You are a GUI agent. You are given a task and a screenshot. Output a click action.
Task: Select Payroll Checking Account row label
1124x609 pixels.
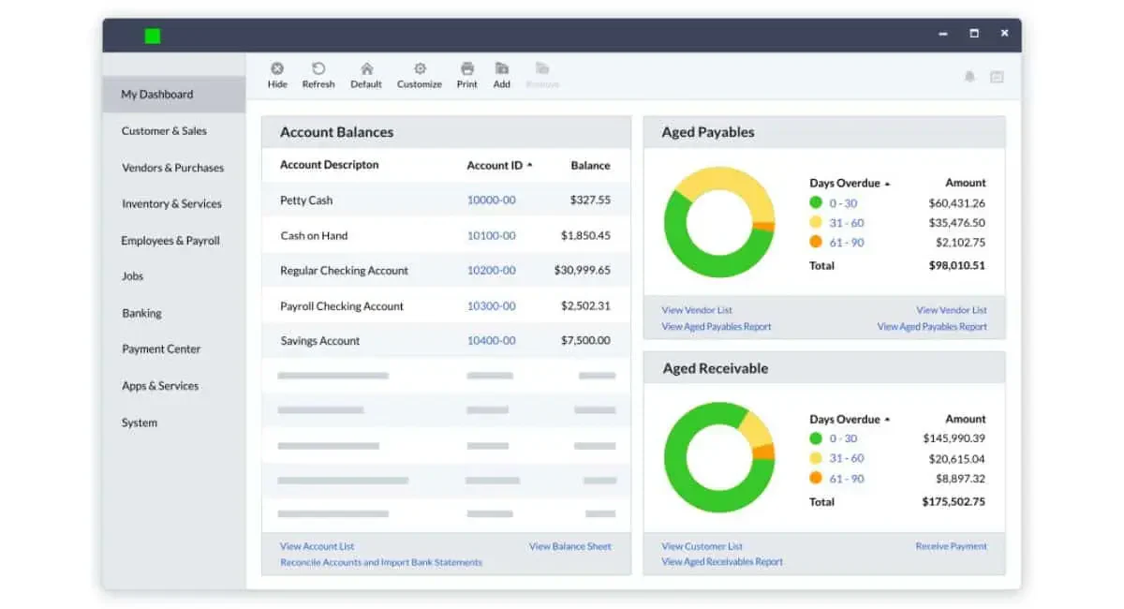point(342,306)
